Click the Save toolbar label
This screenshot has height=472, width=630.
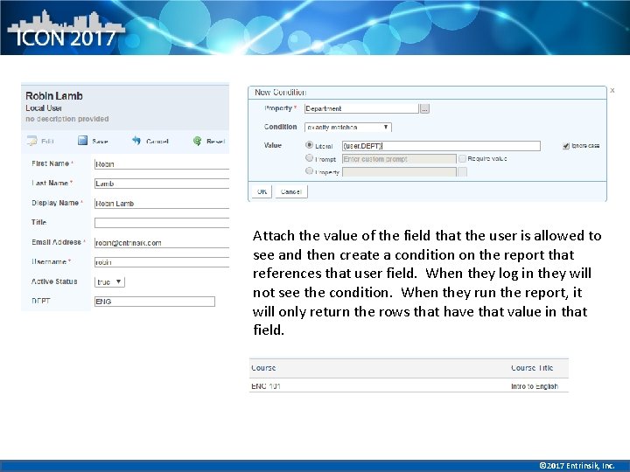pyautogui.click(x=100, y=142)
